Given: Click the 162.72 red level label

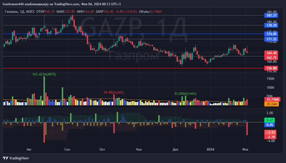Looking at the screenshot, I should [271, 58].
